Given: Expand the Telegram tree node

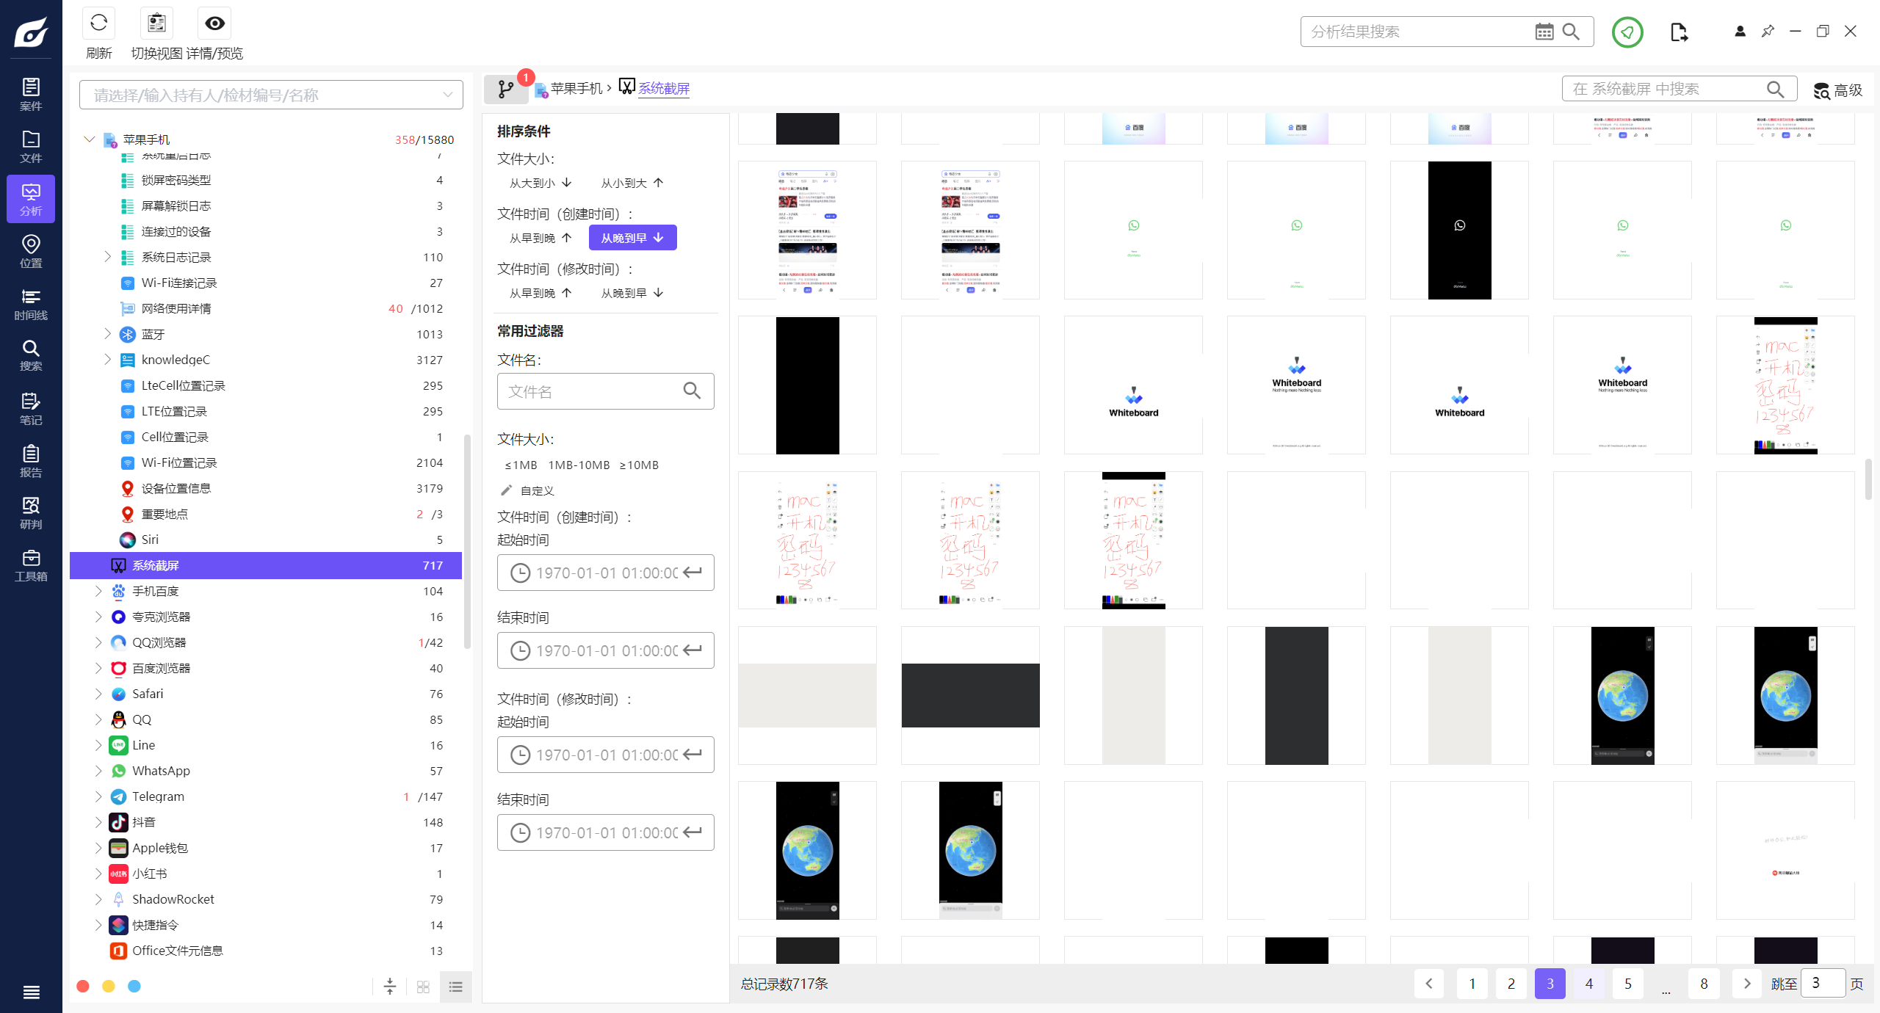Looking at the screenshot, I should (98, 796).
